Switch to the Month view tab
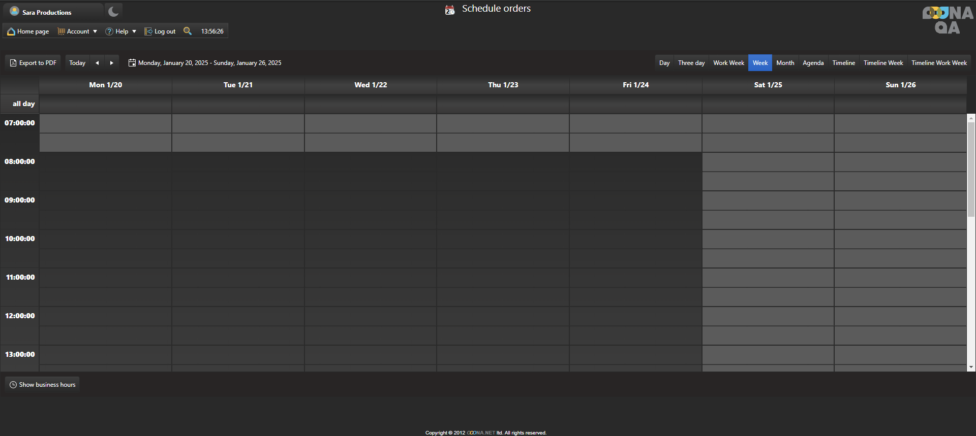The image size is (976, 436). [x=785, y=63]
